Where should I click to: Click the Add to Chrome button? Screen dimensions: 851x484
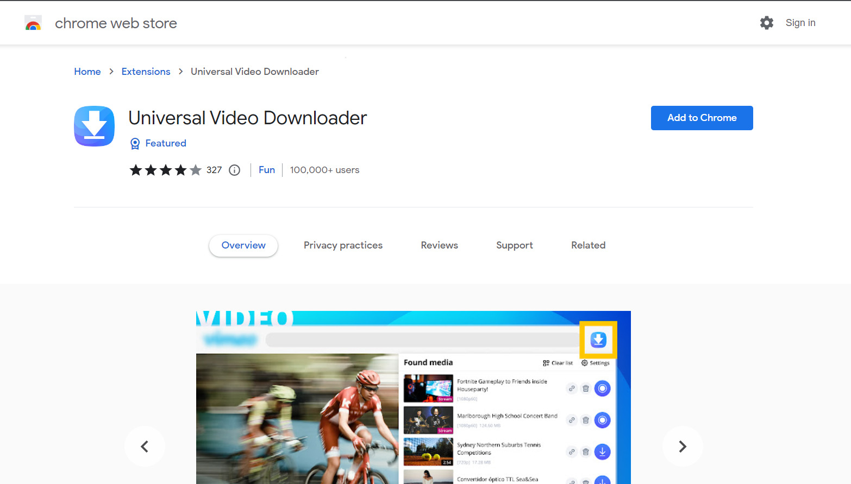[x=702, y=118]
